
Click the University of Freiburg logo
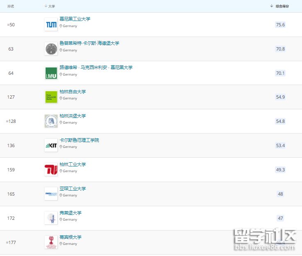tap(51, 218)
